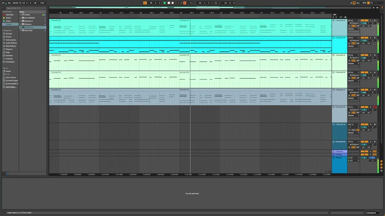Click the Stop transport button
Viewport: 385px width, 216px height.
pos(169,3)
